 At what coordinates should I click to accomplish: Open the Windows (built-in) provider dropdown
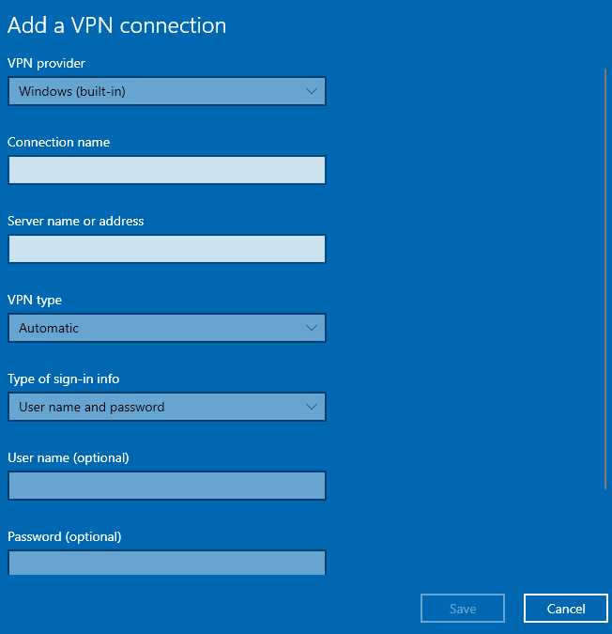[x=167, y=91]
